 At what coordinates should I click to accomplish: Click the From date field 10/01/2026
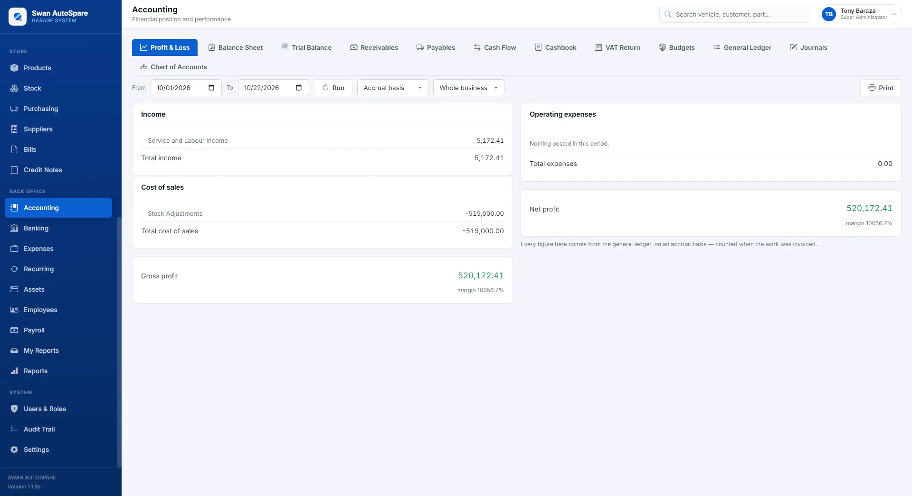186,88
